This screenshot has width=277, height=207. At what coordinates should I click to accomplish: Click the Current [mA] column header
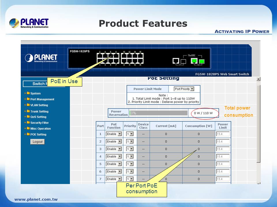coord(166,126)
